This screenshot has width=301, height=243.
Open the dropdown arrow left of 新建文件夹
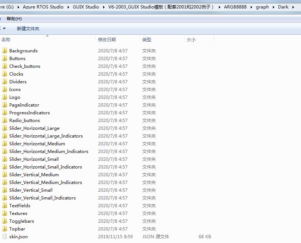click(x=4, y=28)
